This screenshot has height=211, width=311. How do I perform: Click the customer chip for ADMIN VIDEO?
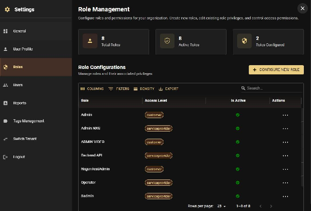(x=154, y=142)
